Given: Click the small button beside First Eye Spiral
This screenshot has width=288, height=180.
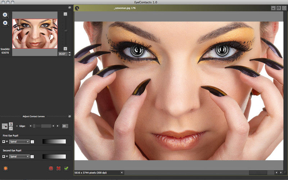Looking at the screenshot, I should pos(32,141).
